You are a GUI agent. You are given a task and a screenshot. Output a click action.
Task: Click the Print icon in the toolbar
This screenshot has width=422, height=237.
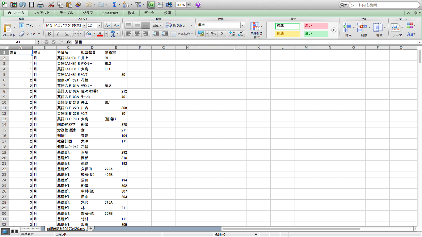40,5
